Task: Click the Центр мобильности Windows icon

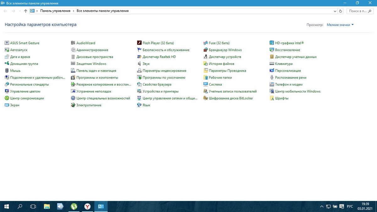Action: click(x=272, y=91)
